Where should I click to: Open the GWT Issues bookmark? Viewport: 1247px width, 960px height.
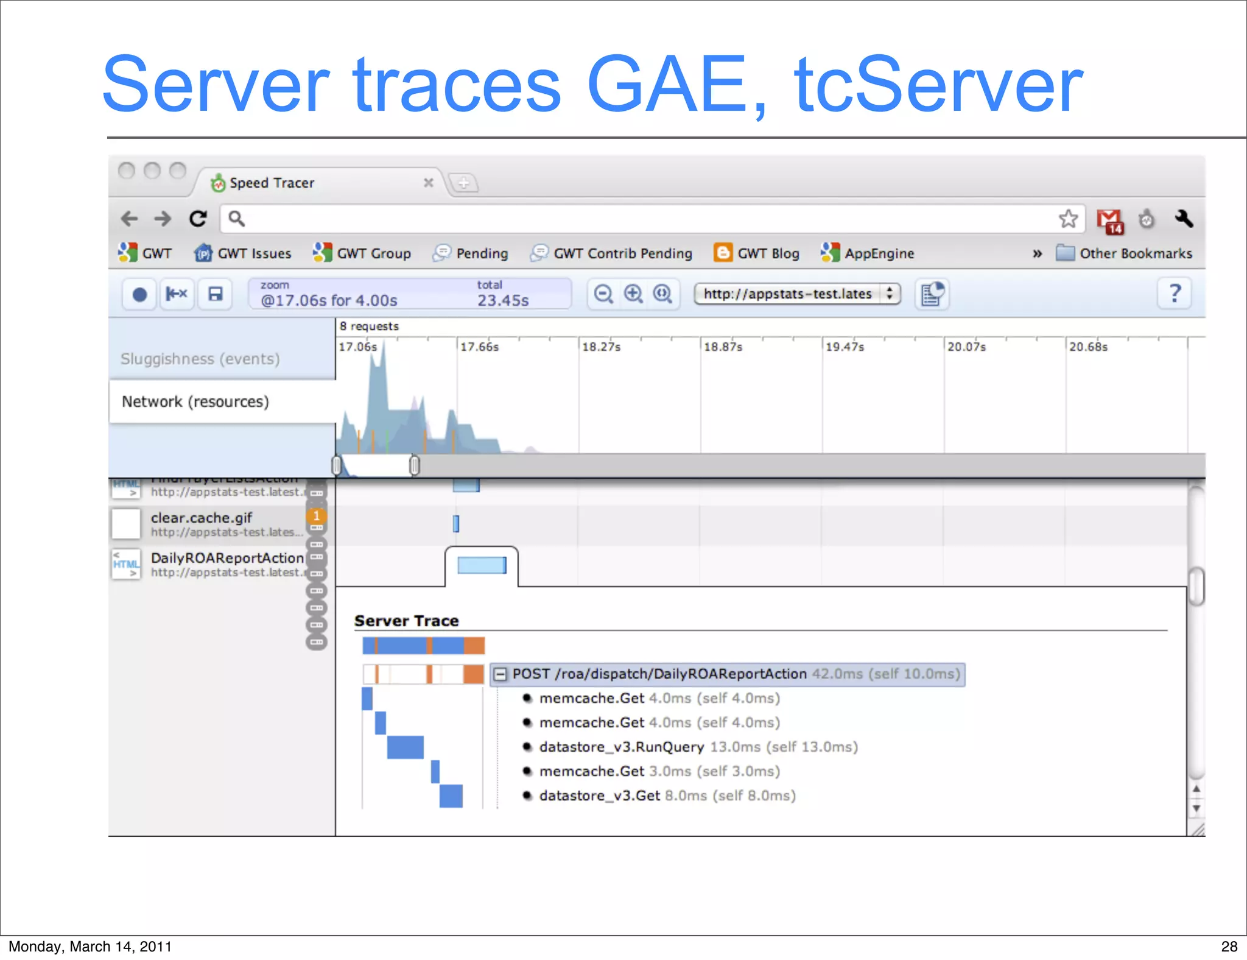pos(242,253)
